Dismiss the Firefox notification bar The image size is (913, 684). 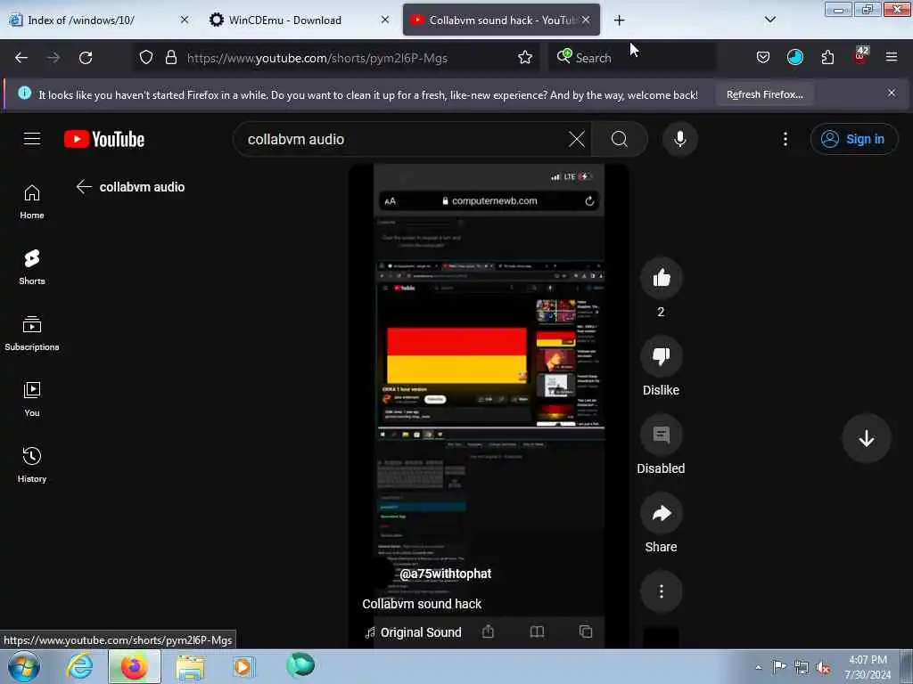892,93
